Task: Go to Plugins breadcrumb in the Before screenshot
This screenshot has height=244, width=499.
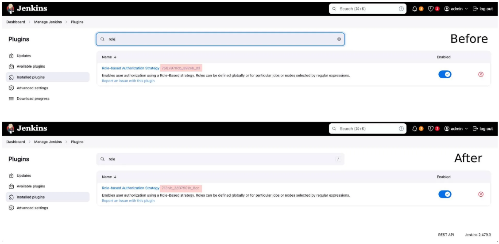Action: tap(77, 22)
